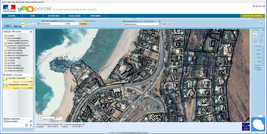Delete selection with trash icon
267x134 pixels.
click(31, 125)
